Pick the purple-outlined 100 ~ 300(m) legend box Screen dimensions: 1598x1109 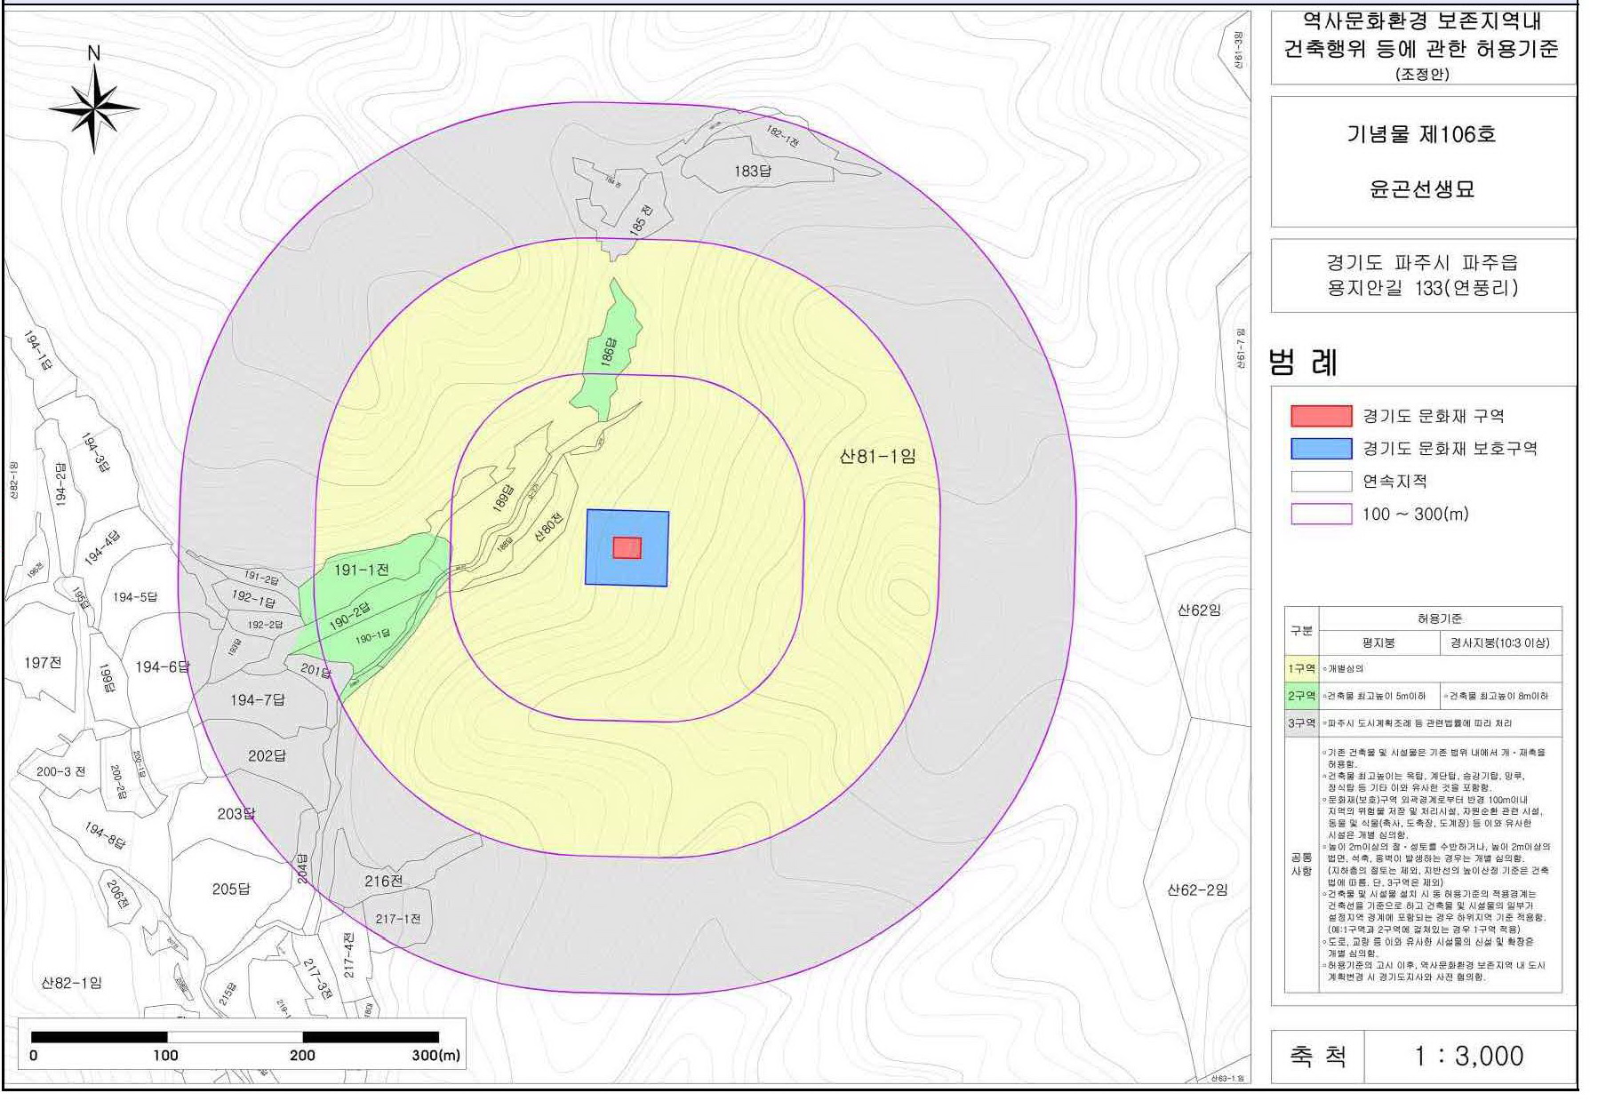click(1321, 515)
